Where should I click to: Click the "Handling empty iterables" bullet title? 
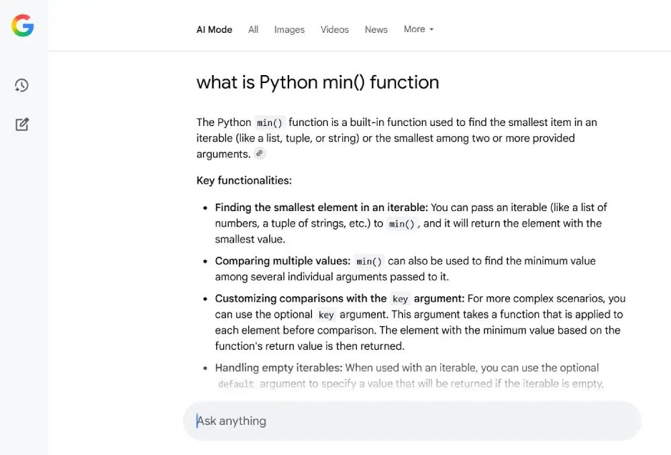point(278,368)
